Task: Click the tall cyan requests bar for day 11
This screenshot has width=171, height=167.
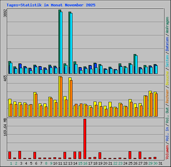Action: point(61,43)
